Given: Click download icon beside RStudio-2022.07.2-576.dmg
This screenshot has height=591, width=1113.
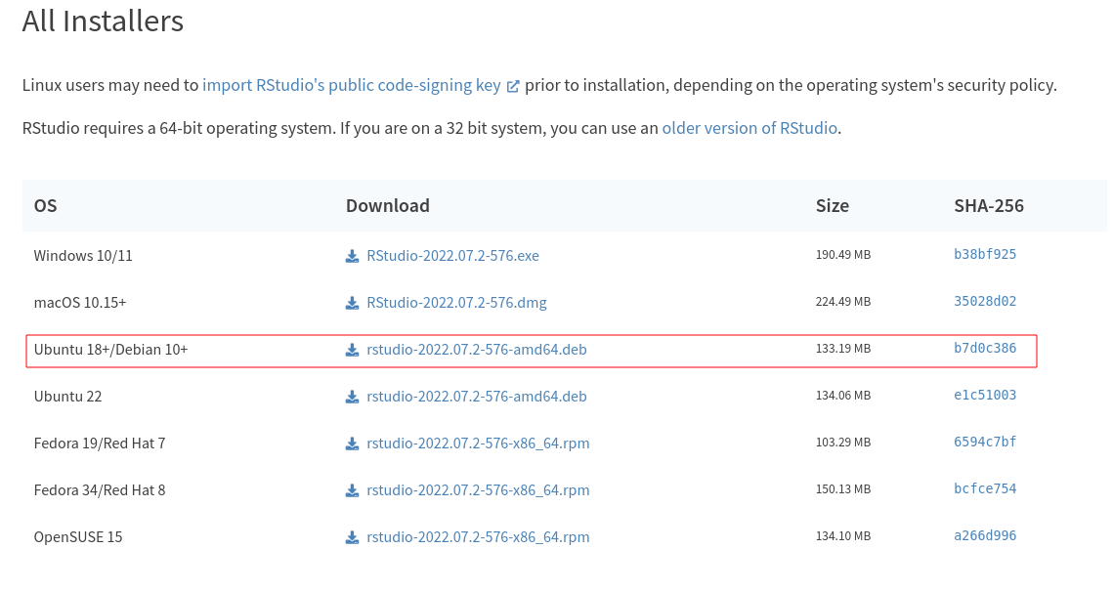Looking at the screenshot, I should point(352,303).
